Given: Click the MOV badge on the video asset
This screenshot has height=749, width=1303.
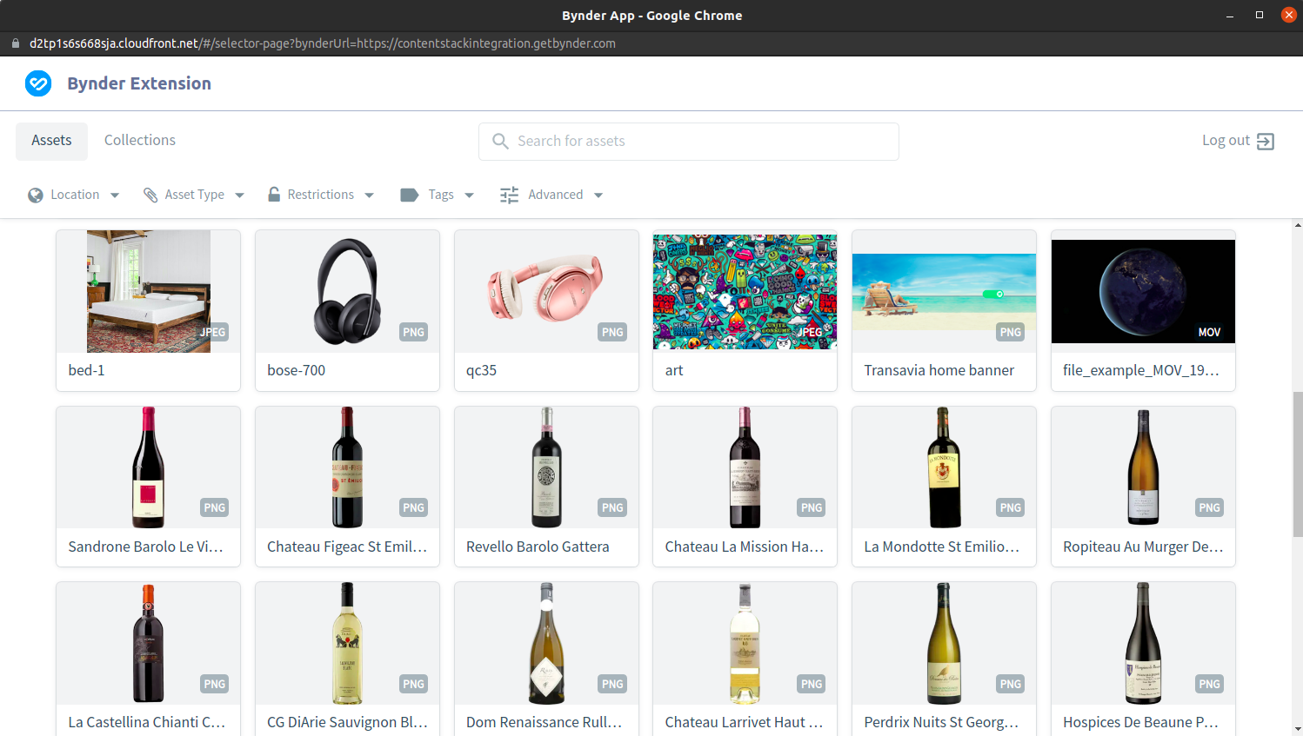Looking at the screenshot, I should (x=1209, y=332).
